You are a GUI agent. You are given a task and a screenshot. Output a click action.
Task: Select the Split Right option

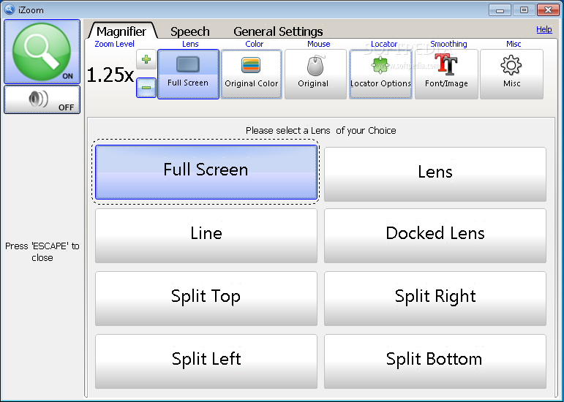click(435, 298)
